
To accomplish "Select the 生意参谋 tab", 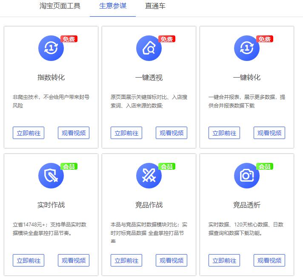I will [113, 6].
